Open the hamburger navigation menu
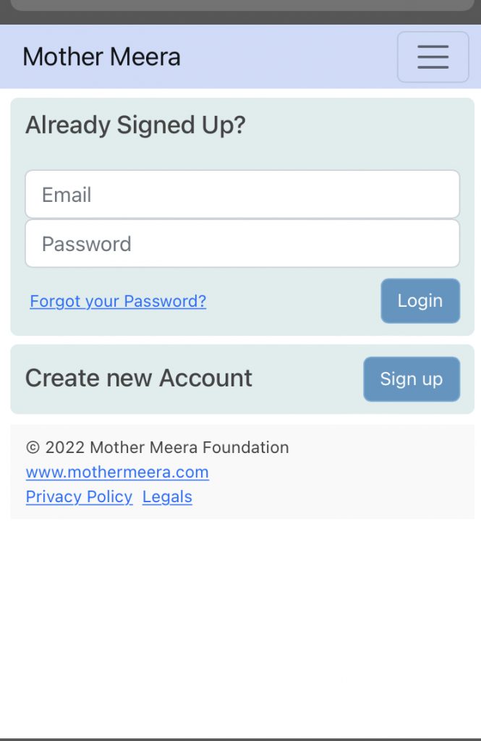Viewport: 481px width, 741px height. point(433,57)
